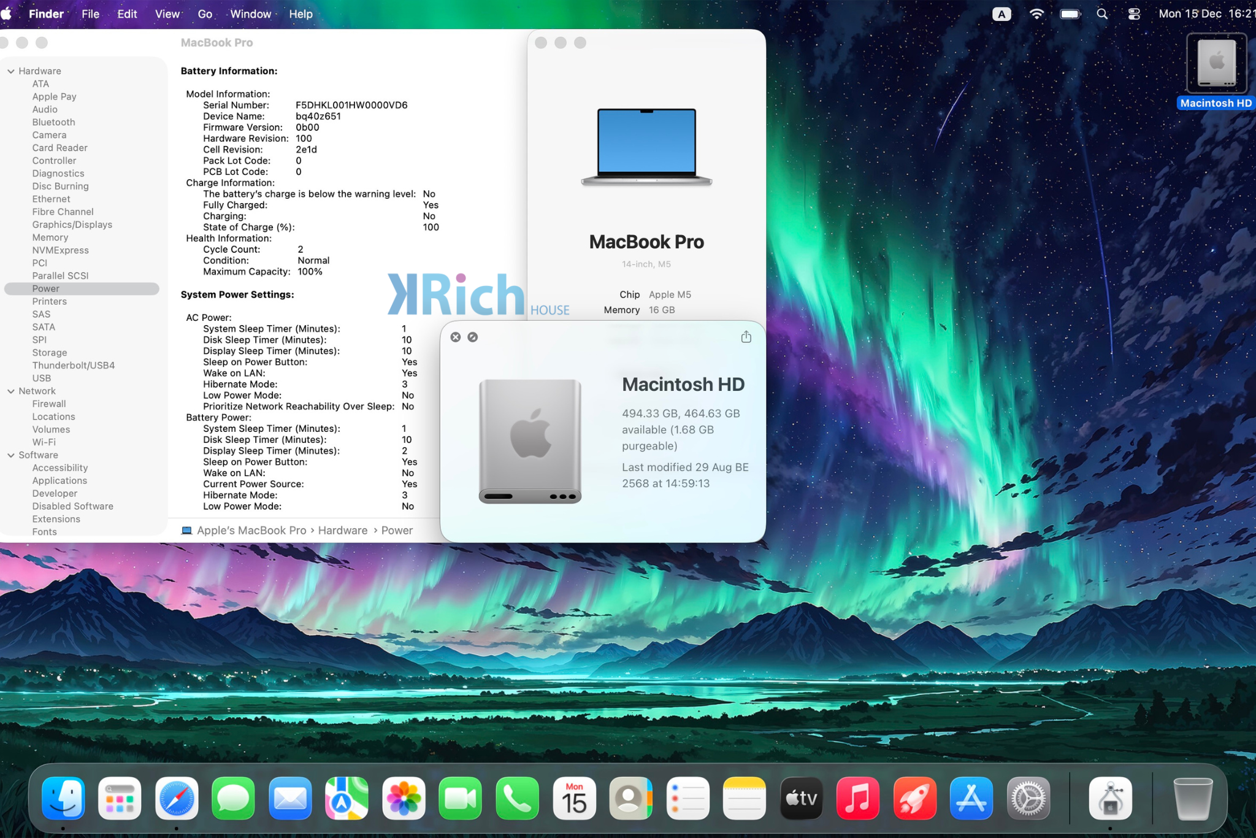This screenshot has height=838, width=1256.
Task: Open Storage in the Hardware list
Action: pos(50,353)
